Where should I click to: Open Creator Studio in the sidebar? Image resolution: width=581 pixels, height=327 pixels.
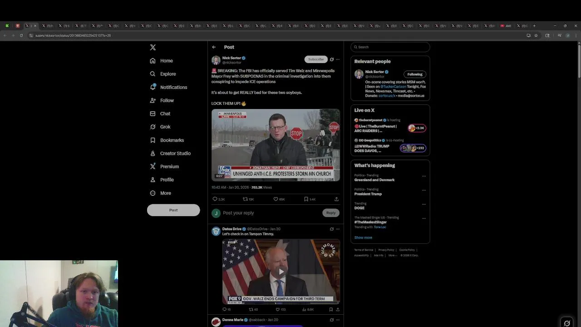[170, 154]
